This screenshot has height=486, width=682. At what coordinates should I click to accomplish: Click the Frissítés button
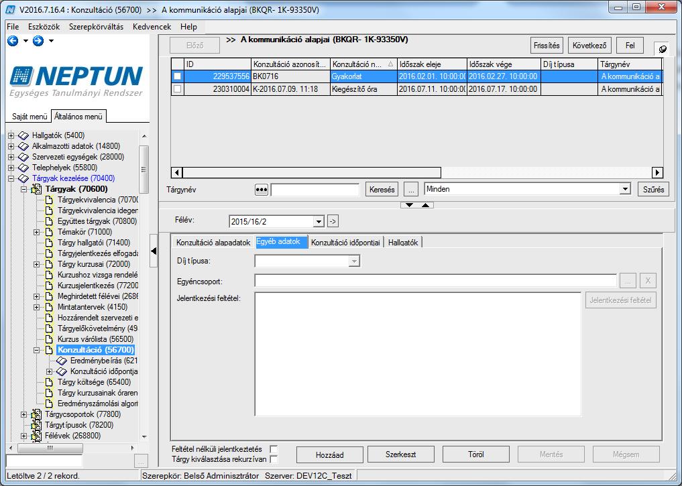coord(547,46)
